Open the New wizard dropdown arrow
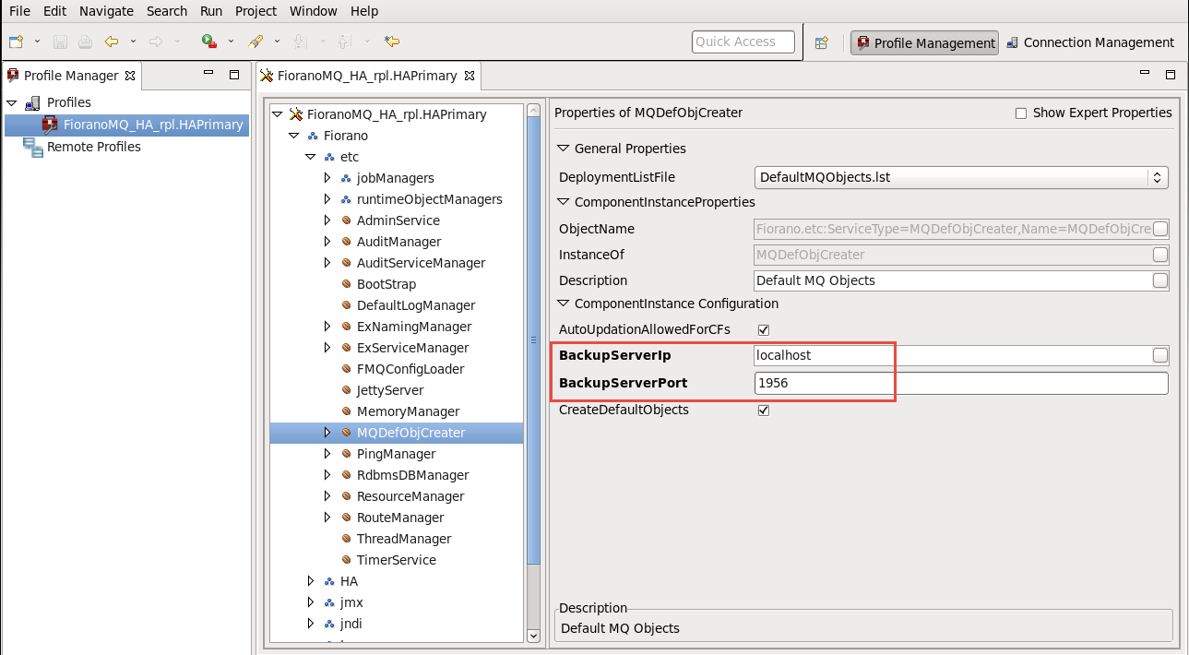1189x655 pixels. click(x=37, y=42)
